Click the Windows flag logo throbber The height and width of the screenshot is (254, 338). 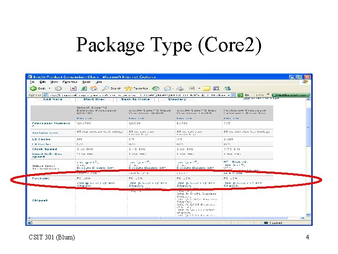click(305, 82)
